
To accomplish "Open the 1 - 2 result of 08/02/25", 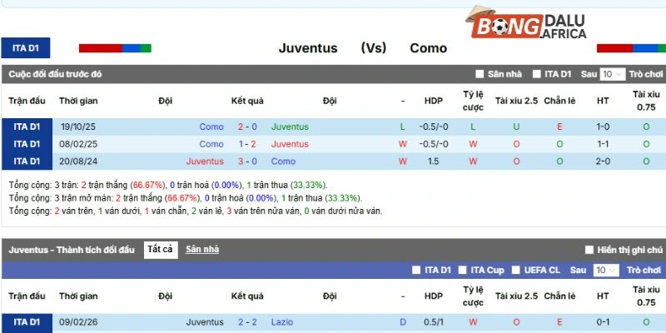I will pyautogui.click(x=246, y=144).
